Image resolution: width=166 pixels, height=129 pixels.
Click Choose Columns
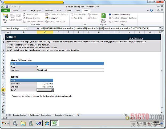[x=31, y=18]
